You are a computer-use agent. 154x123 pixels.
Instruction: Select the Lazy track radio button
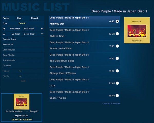[117, 83]
